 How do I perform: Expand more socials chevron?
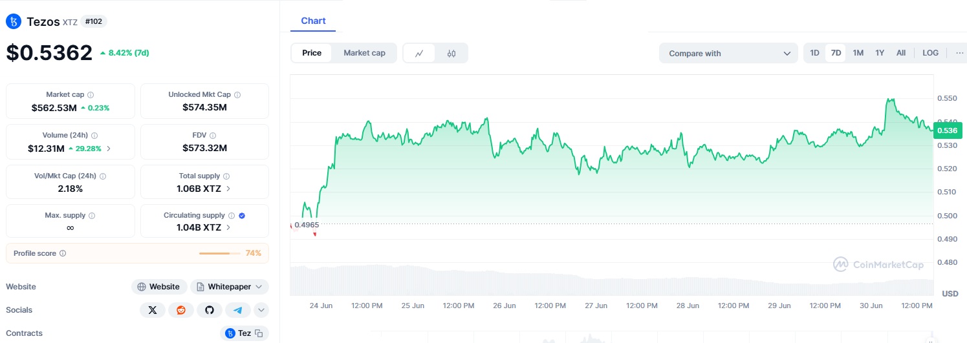(x=261, y=310)
